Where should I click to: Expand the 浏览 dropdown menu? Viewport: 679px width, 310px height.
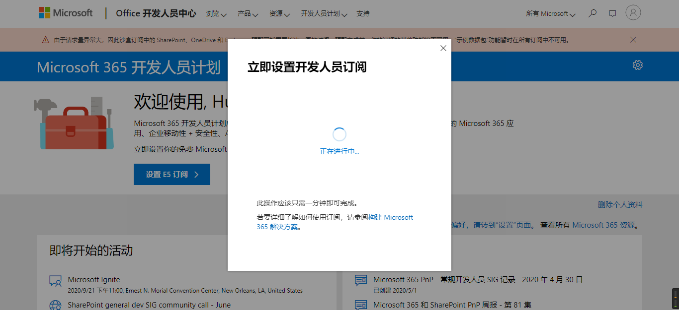click(x=216, y=14)
